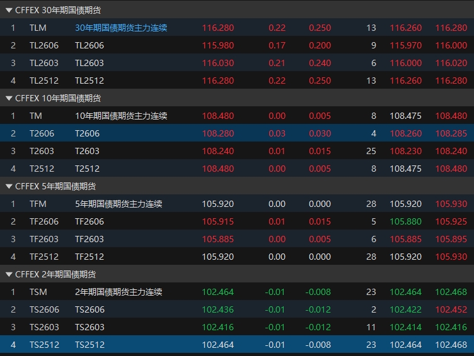Click bid price 102.422 in TS2606 row
The height and width of the screenshot is (356, 474).
[406, 309]
